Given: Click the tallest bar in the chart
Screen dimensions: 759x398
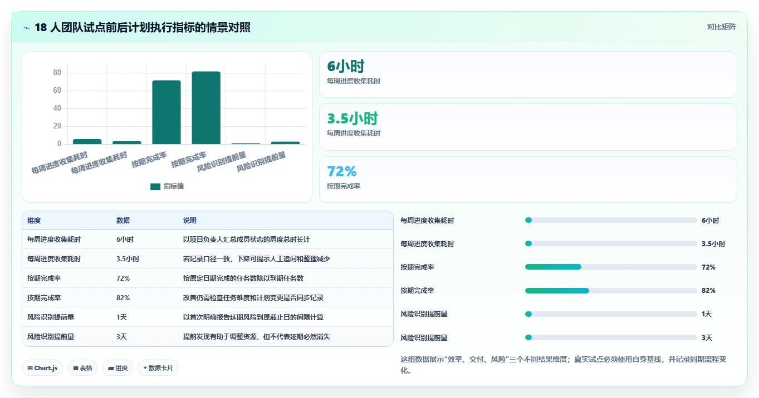Looking at the screenshot, I should [206, 108].
